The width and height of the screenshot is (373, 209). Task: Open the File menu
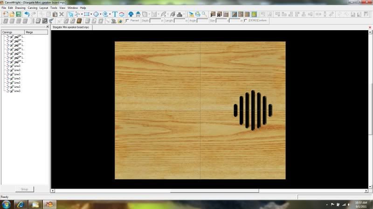pyautogui.click(x=4, y=8)
